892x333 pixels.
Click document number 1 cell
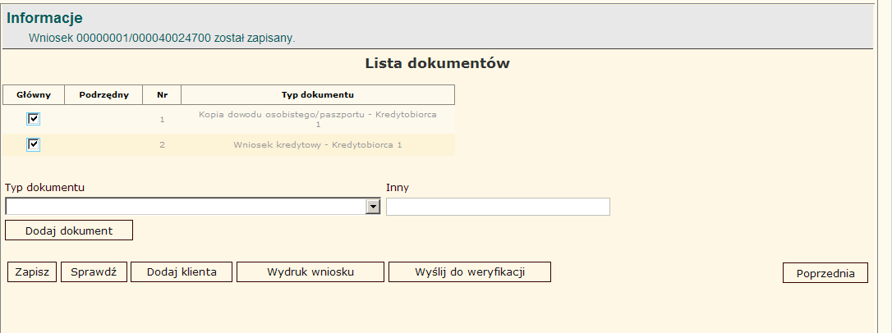click(x=162, y=119)
